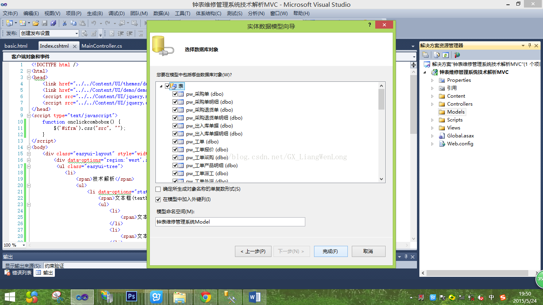Image resolution: width=543 pixels, height=305 pixels.
Task: Expand the Content folder in Solution Explorer
Action: [432, 96]
